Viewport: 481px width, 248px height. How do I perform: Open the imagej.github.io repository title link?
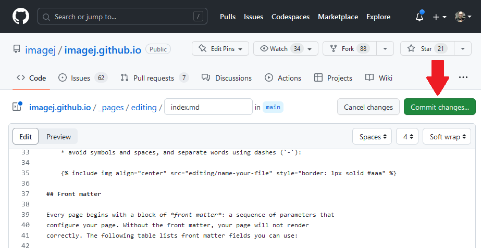(103, 49)
